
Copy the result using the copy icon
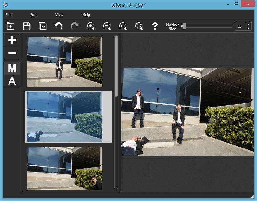[x=43, y=26]
